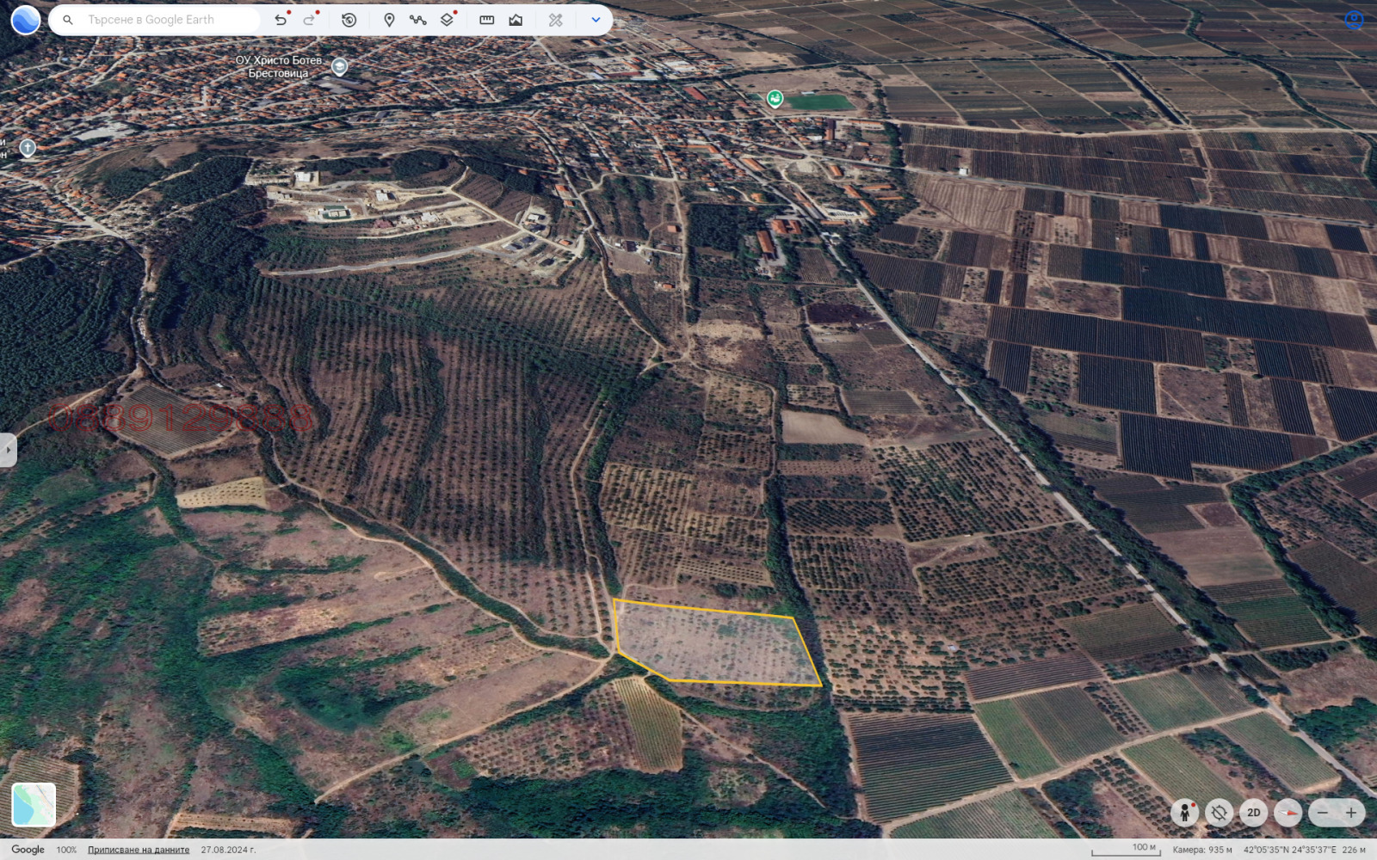Screen dimensions: 1377x860
Task: Open the data attribution link
Action: click(x=139, y=850)
